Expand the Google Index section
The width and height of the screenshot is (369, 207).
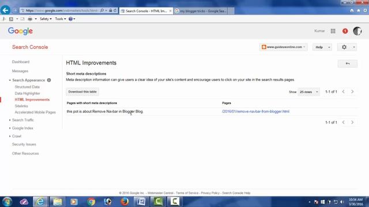tap(22, 128)
